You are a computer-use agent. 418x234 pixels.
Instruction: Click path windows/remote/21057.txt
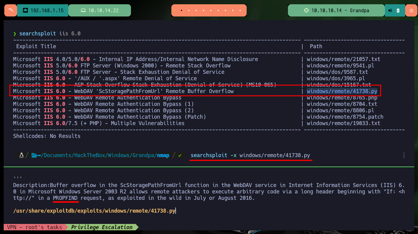(344, 59)
